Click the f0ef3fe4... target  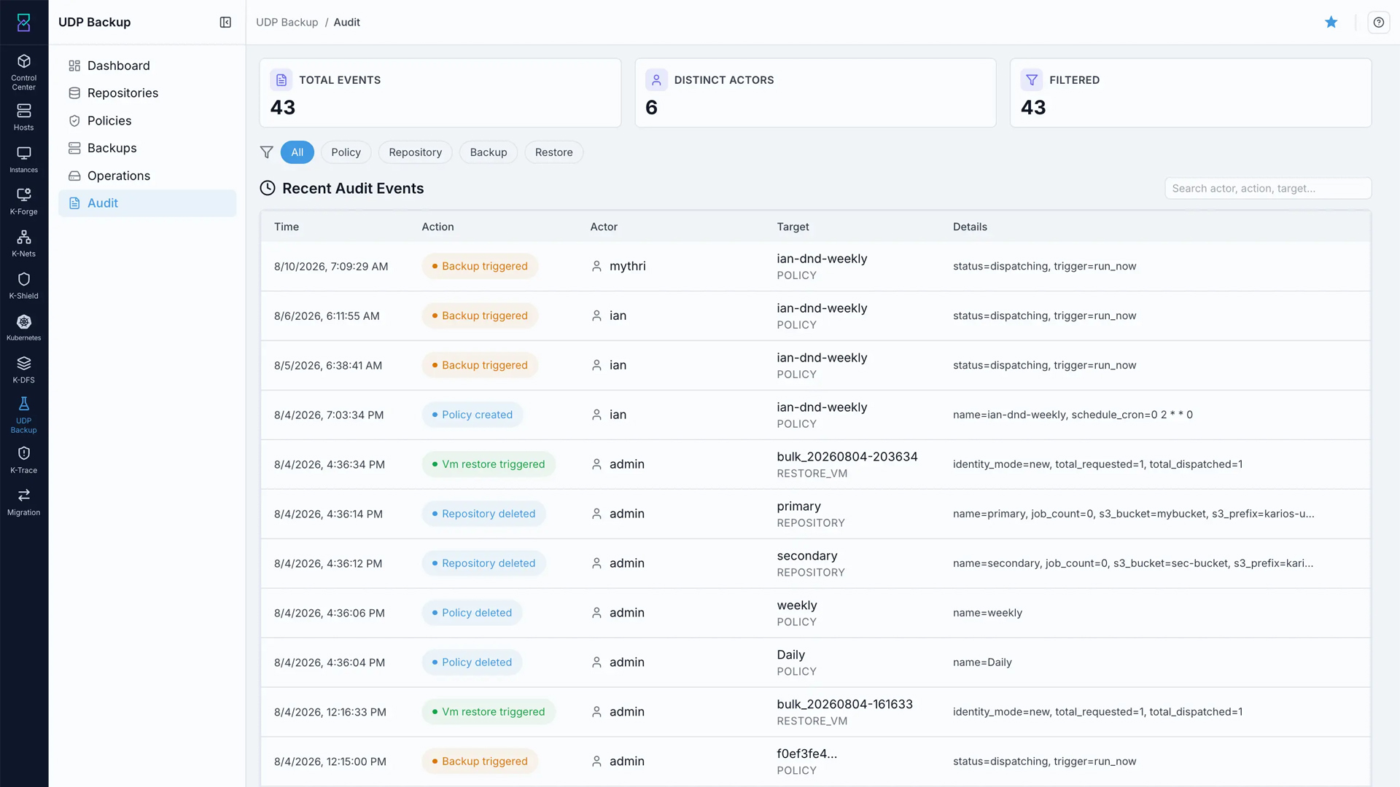[806, 754]
